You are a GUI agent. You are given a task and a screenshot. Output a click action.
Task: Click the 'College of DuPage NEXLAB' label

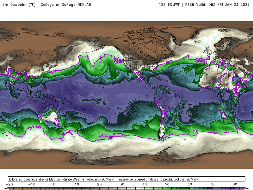pyautogui.click(x=66, y=5)
